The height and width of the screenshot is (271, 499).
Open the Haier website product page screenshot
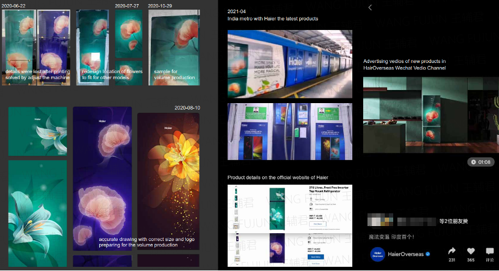point(290,225)
